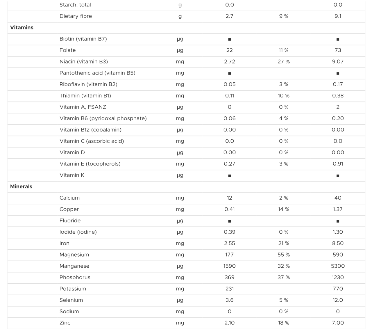Screen dimensions: 372x334
Task: Click the Phosphorus value 369
Action: tap(229, 277)
